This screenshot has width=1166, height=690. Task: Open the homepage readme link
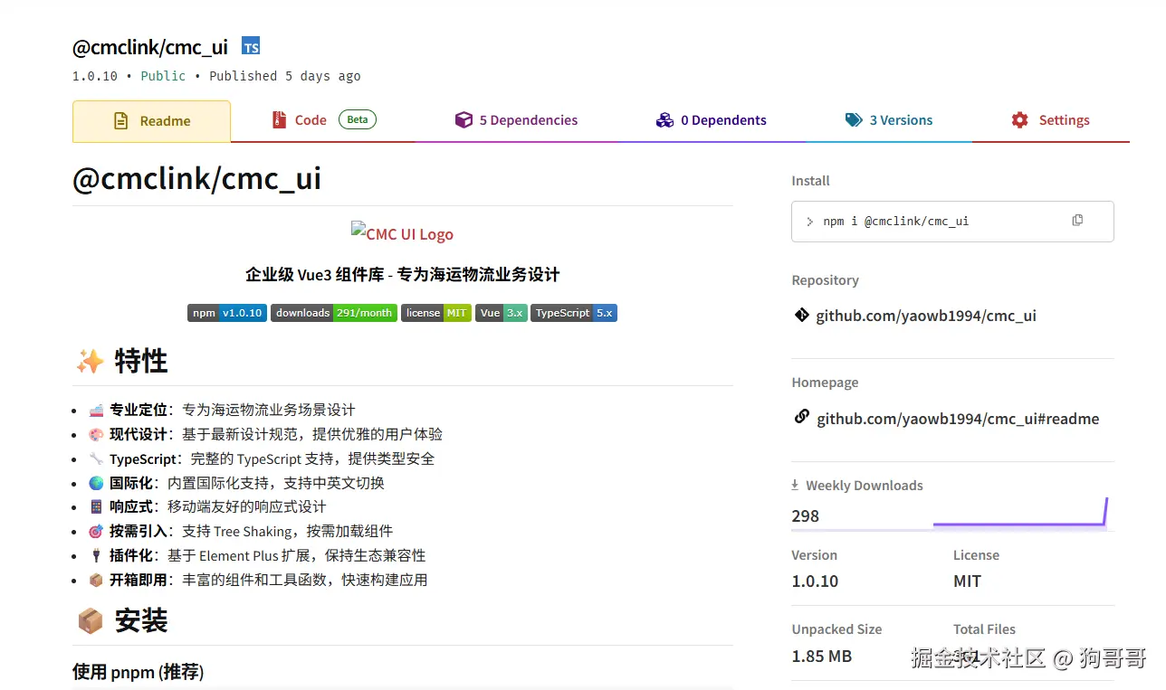click(957, 418)
